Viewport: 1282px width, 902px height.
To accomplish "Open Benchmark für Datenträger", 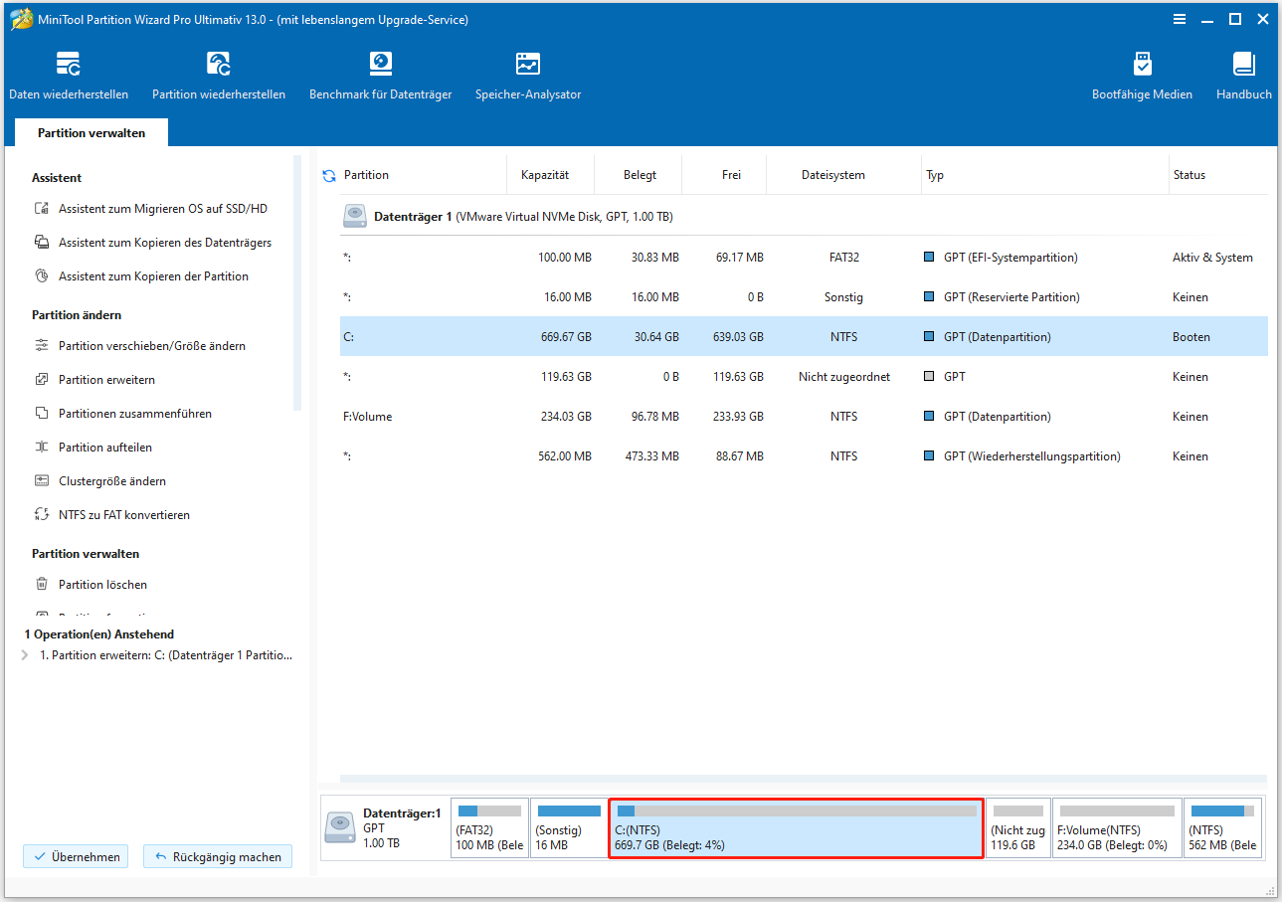I will tap(380, 77).
